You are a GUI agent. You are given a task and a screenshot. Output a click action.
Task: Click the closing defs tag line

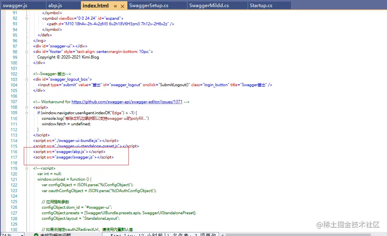point(45,35)
